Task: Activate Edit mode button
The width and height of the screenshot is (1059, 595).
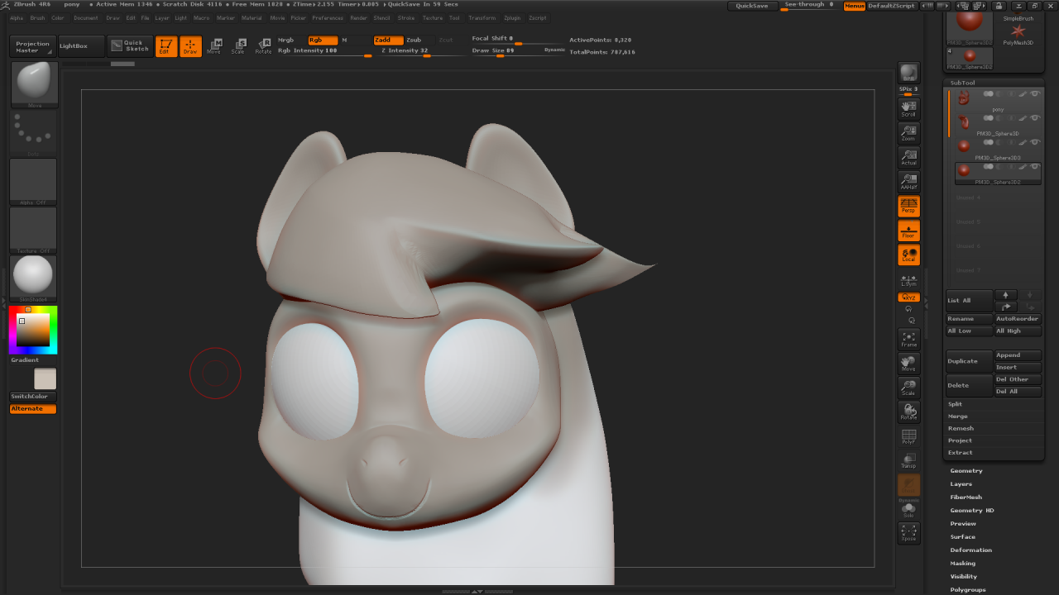Action: click(x=165, y=46)
